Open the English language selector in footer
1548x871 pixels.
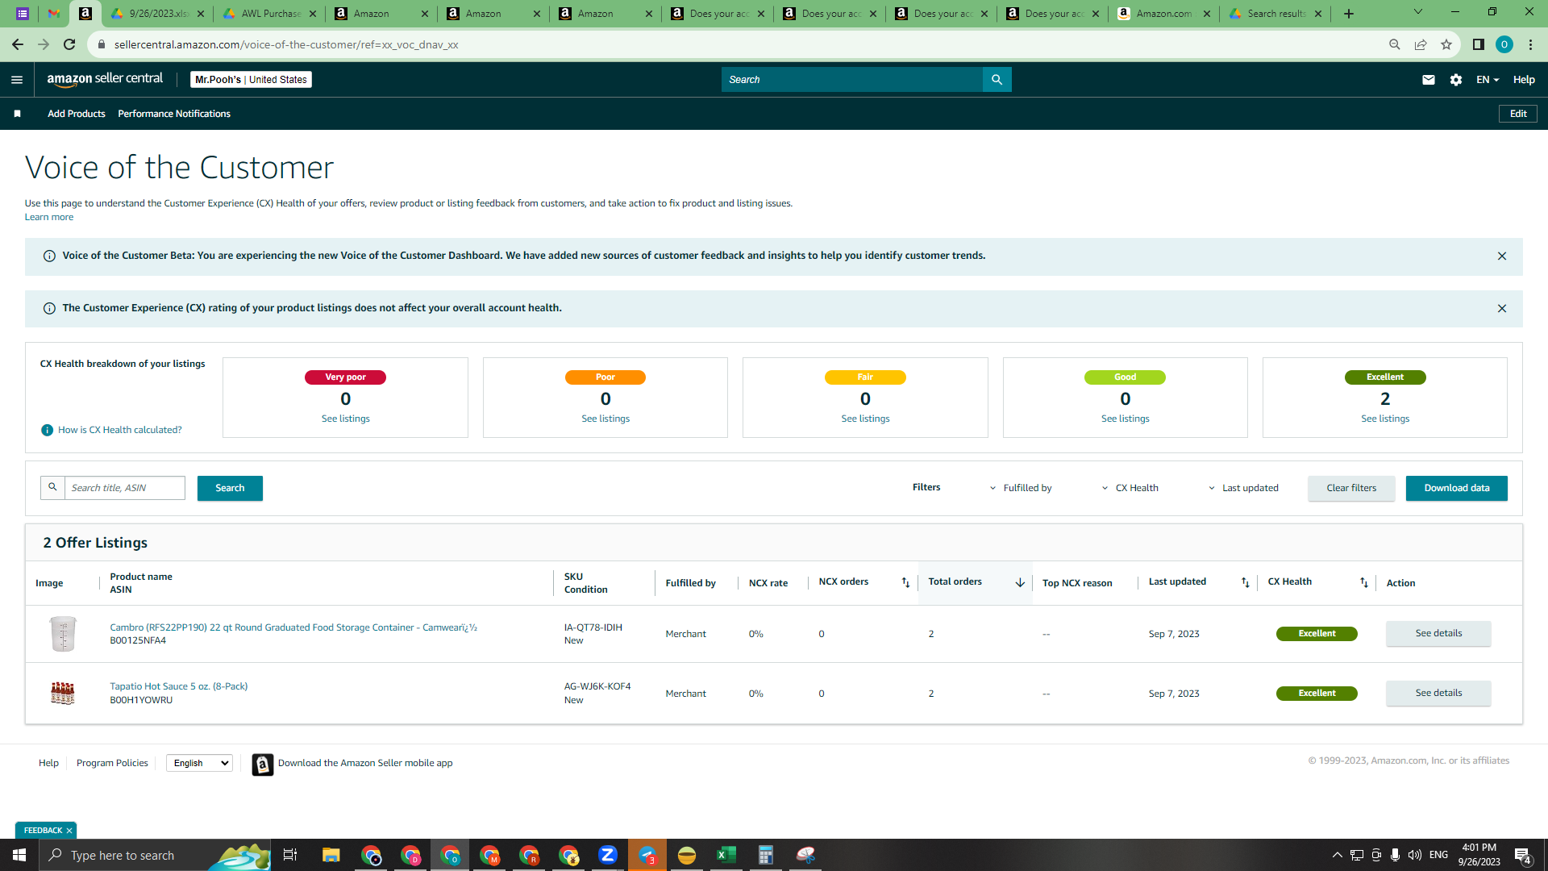point(199,763)
